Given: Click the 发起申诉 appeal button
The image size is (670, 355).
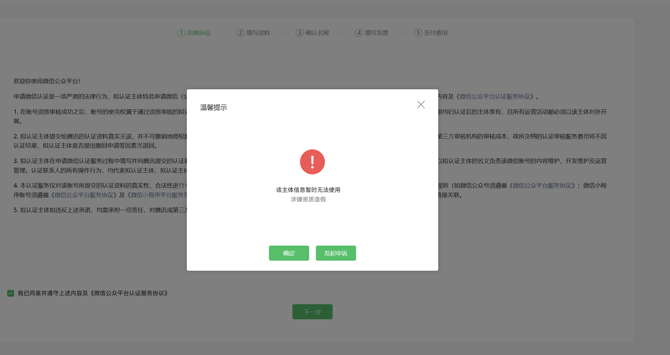Looking at the screenshot, I should pyautogui.click(x=336, y=253).
